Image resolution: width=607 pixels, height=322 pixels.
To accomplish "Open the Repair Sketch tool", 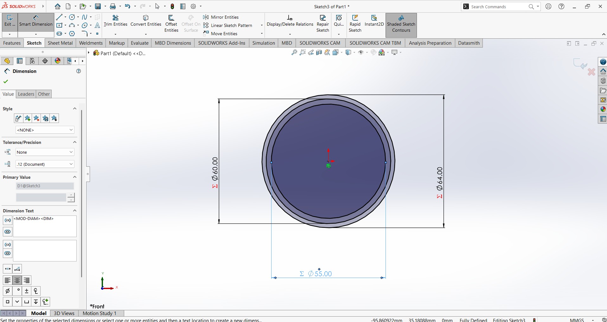I will click(x=323, y=23).
